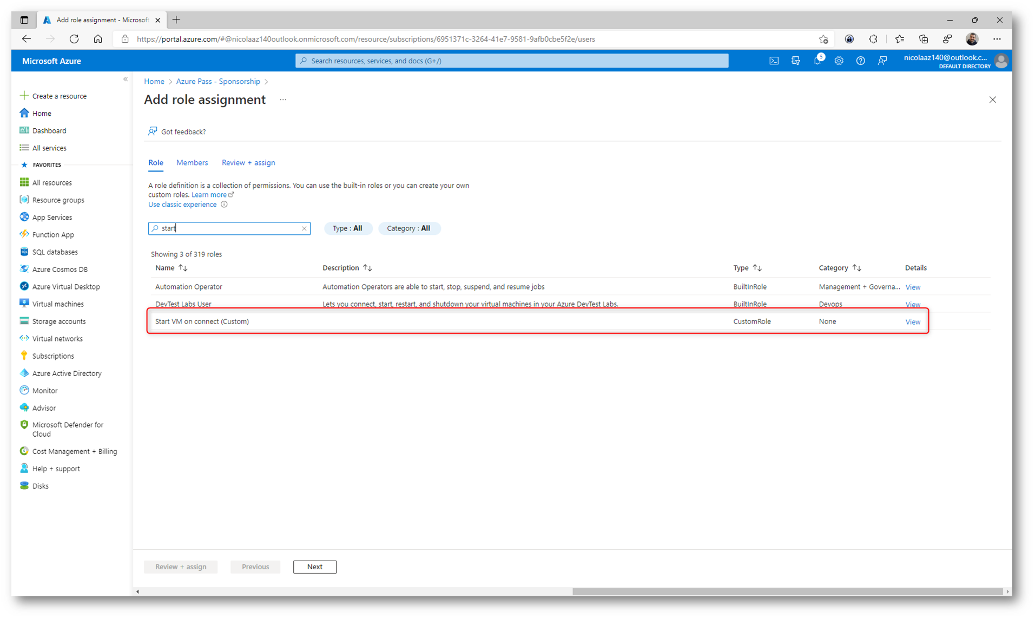This screenshot has height=619, width=1035.
Task: Open browser extensions puzzle icon
Action: coord(873,39)
